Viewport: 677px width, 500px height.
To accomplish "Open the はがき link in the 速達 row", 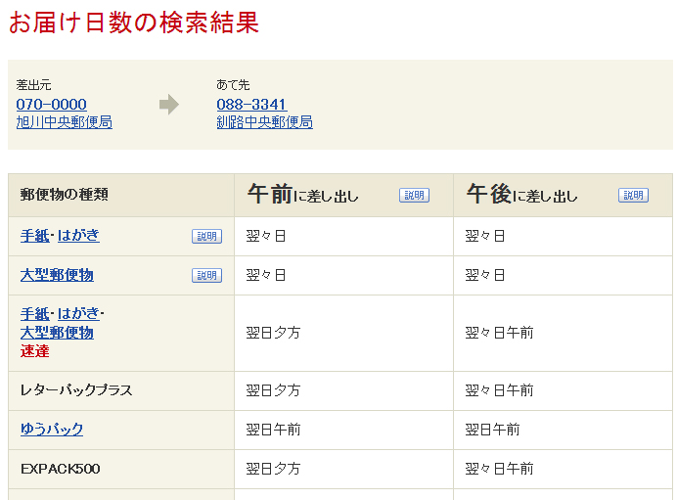I will [x=78, y=314].
